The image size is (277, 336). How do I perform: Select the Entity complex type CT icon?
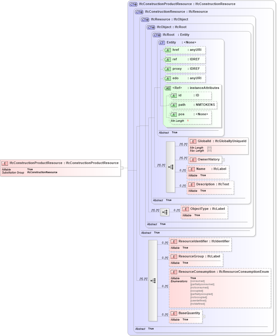click(161, 43)
